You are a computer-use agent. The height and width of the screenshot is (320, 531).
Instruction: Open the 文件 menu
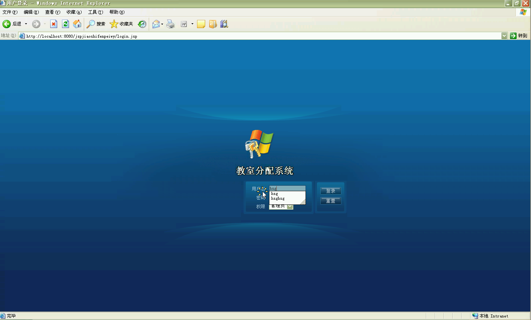10,12
